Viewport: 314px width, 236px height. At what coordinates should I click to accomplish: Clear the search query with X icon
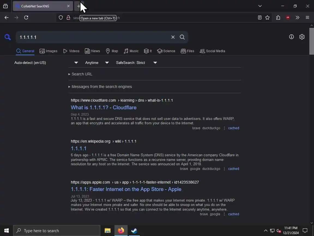(x=173, y=37)
